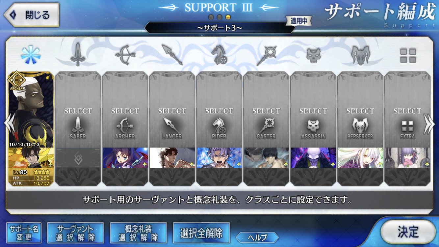Image resolution: width=439 pixels, height=247 pixels.
Task: Select the Archer bow class icon
Action: click(x=125, y=55)
